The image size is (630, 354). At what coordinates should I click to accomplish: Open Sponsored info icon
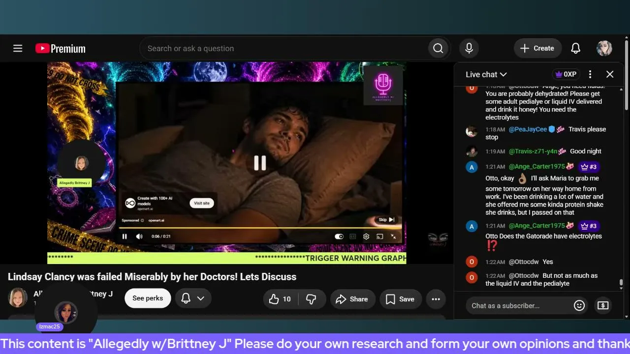coord(142,220)
